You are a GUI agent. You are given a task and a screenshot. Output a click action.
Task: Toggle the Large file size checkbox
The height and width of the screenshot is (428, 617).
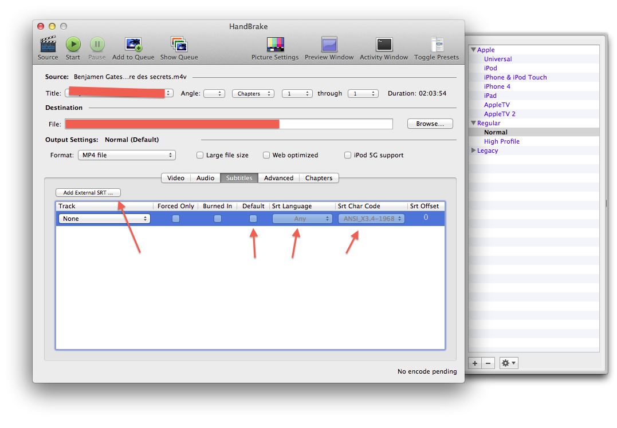tap(200, 155)
